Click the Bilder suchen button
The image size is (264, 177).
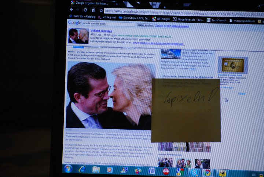(x=145, y=25)
